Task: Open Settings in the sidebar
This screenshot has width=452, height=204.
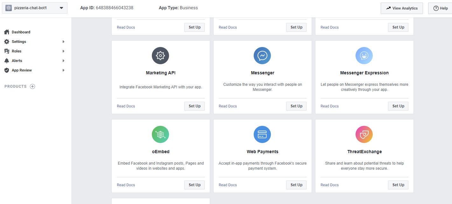Action: tap(19, 42)
